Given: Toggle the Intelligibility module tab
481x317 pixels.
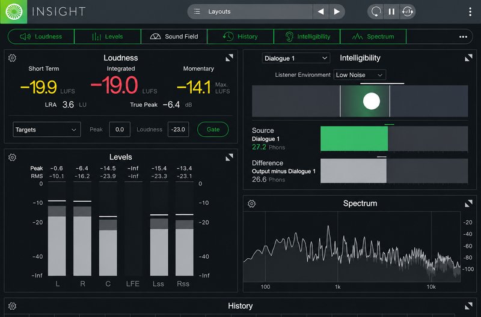Looking at the screenshot, I should (x=307, y=37).
